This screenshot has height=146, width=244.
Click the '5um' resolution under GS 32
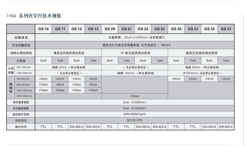209,61
